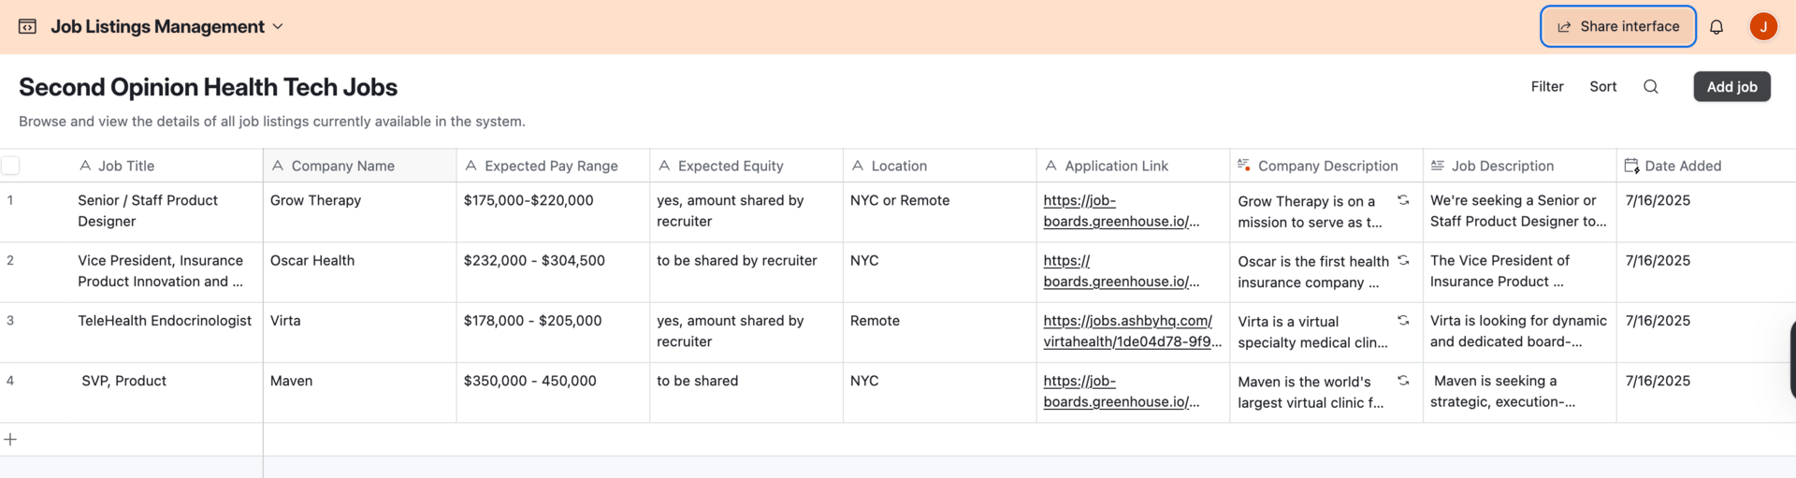
Task: Select the $178,000 - $205,000 pay cell
Action: point(553,332)
